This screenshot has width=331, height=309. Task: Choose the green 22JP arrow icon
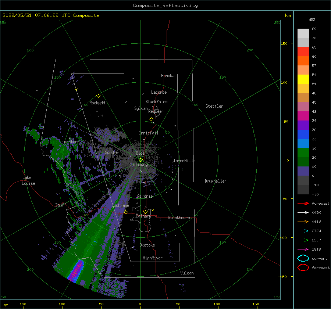click(x=303, y=240)
